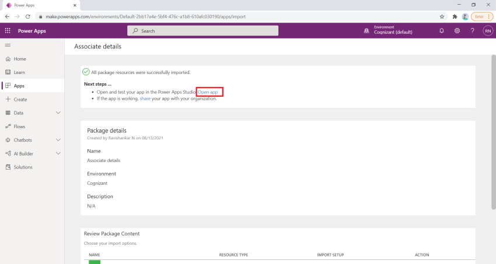The height and width of the screenshot is (264, 496).
Task: Open settings gear icon in header
Action: pos(457,31)
